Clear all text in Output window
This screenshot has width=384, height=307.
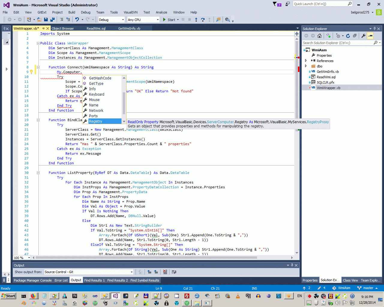click(x=165, y=272)
